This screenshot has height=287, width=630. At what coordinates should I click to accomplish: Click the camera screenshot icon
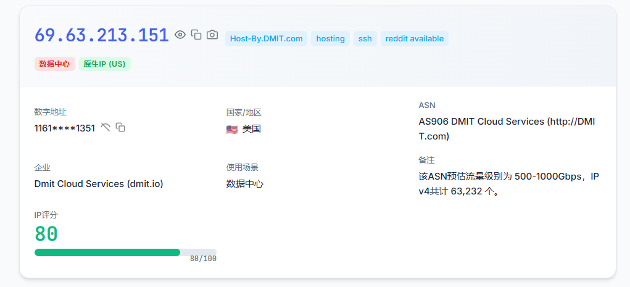click(212, 35)
